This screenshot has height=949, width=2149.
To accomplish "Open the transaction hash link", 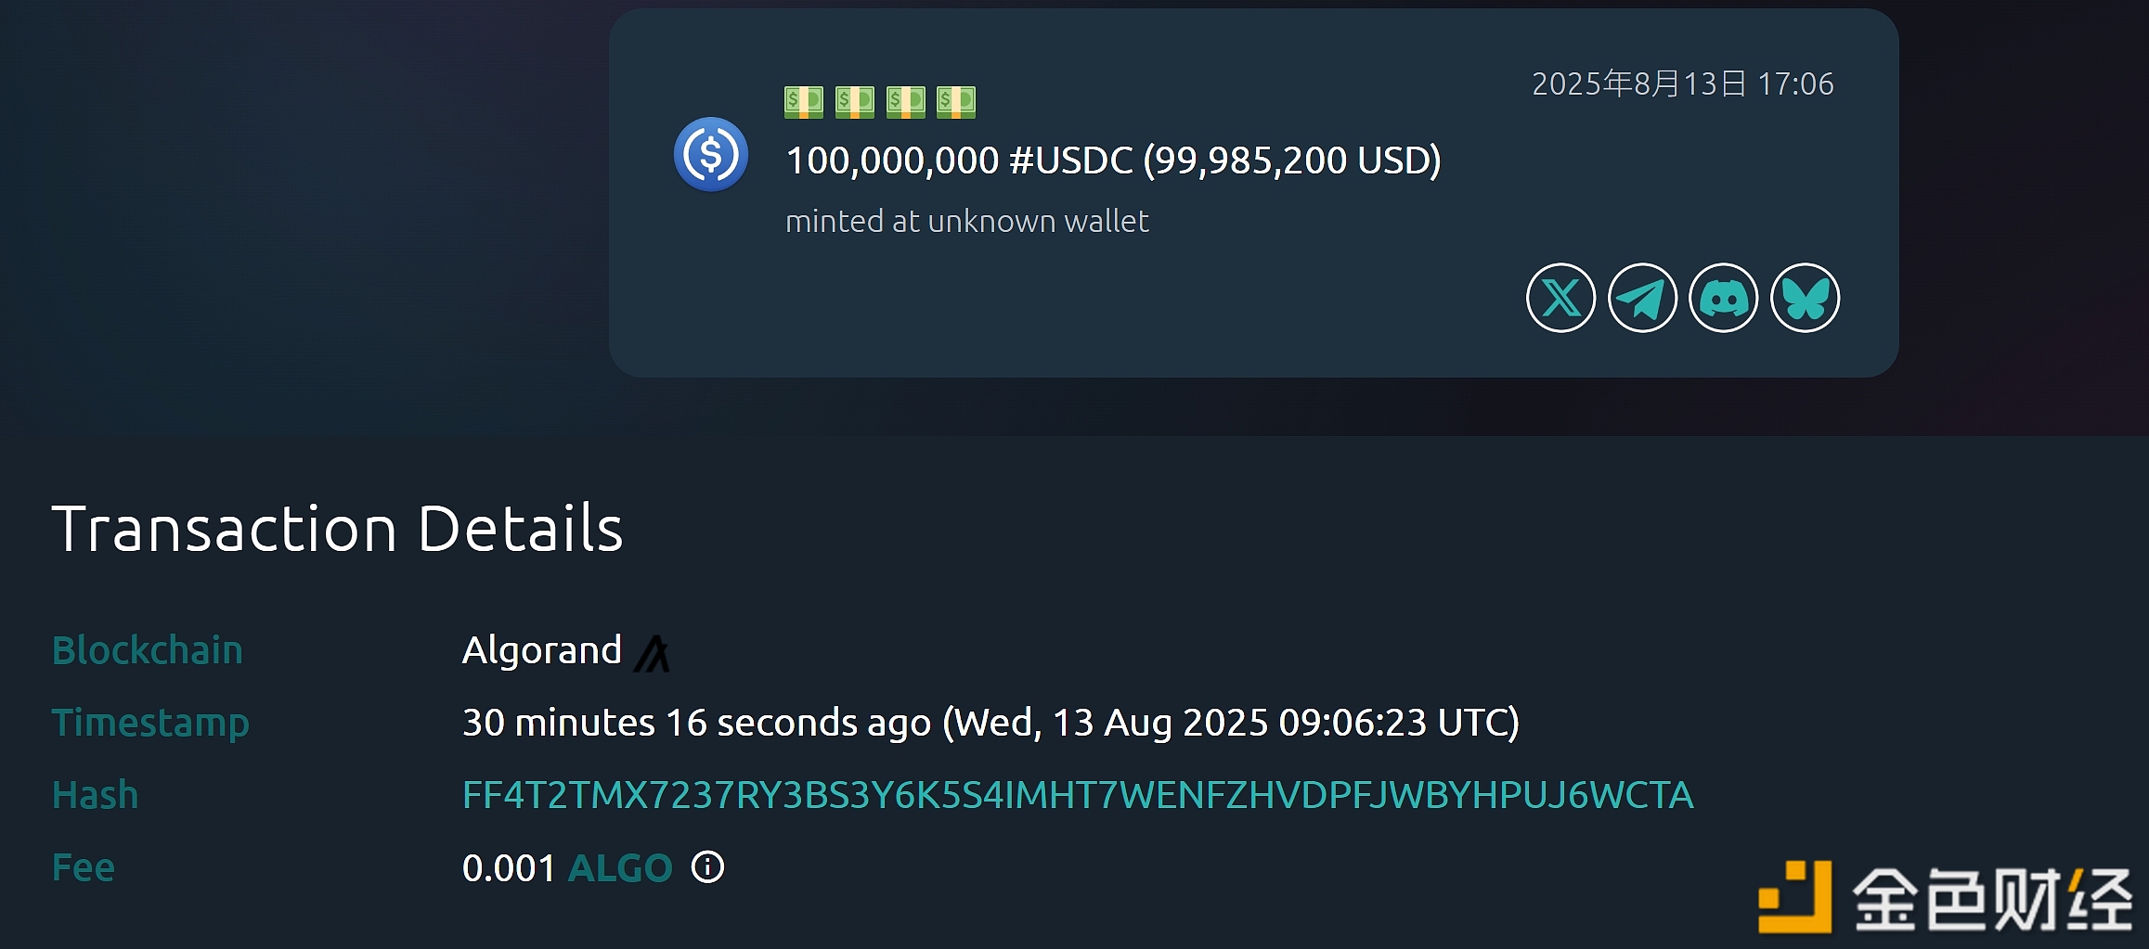I will click(x=1077, y=795).
